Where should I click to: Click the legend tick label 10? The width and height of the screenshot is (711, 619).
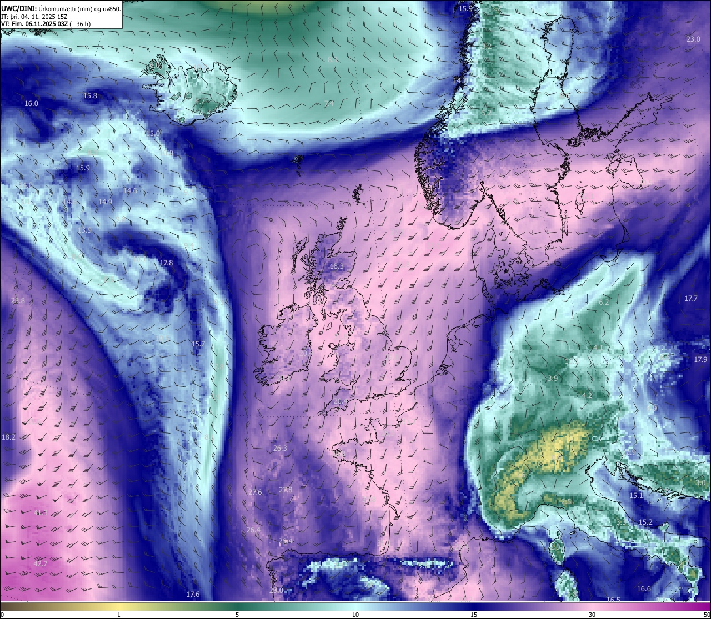tap(355, 615)
